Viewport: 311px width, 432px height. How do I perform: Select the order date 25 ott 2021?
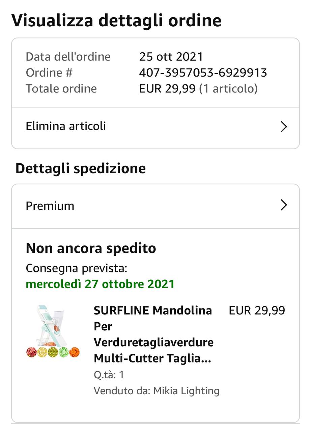click(x=171, y=56)
